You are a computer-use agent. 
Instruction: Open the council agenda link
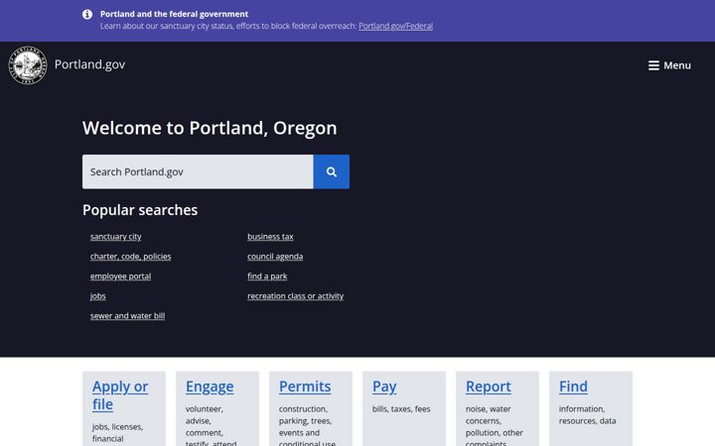pyautogui.click(x=275, y=257)
